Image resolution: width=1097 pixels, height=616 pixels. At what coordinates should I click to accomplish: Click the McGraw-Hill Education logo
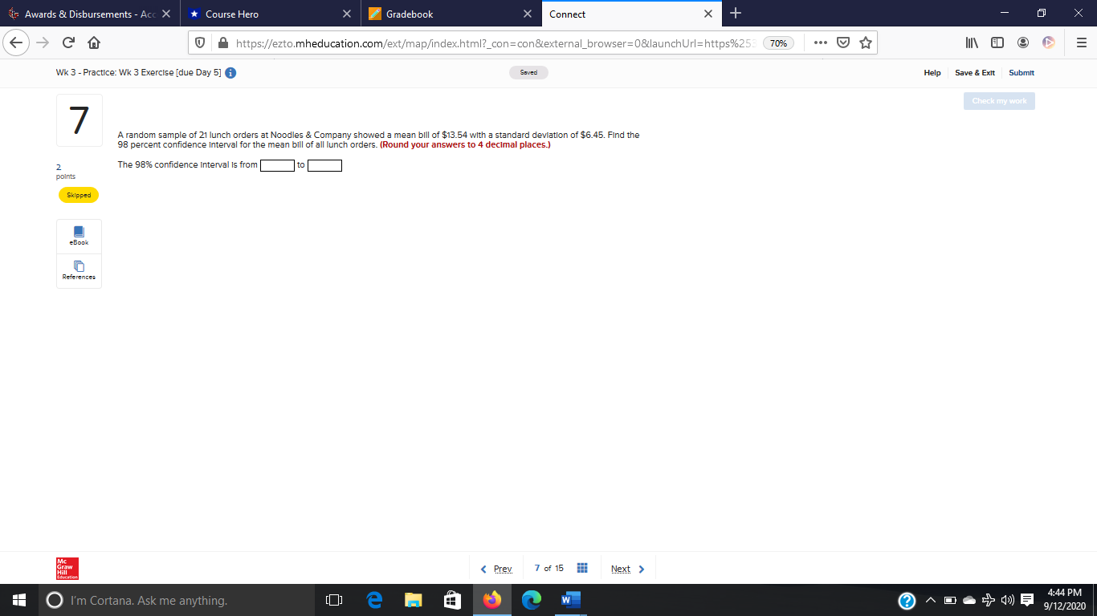coord(66,568)
